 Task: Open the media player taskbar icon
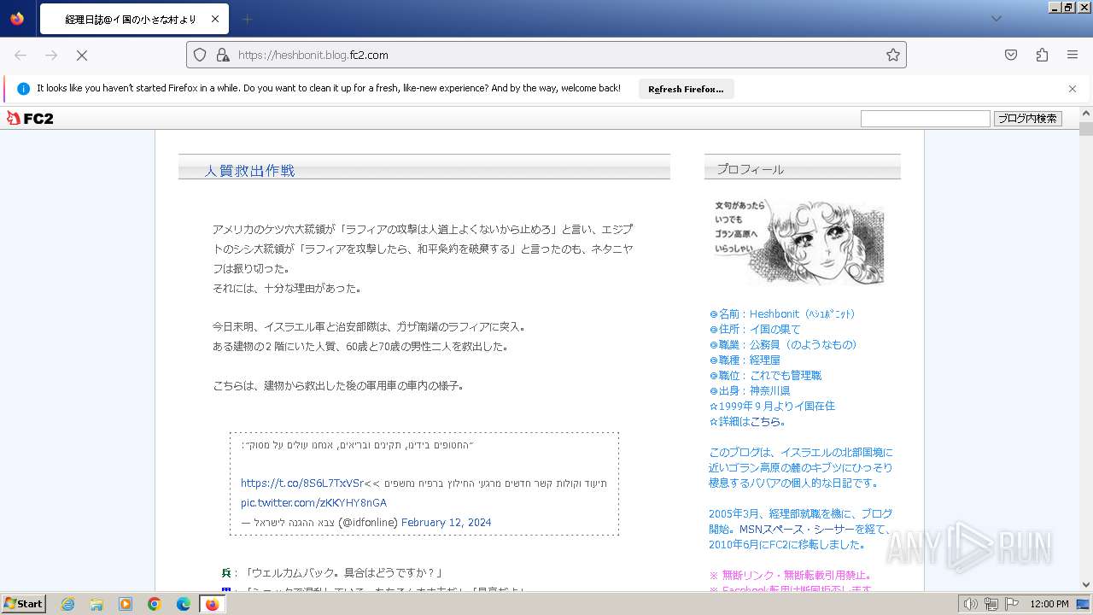126,604
